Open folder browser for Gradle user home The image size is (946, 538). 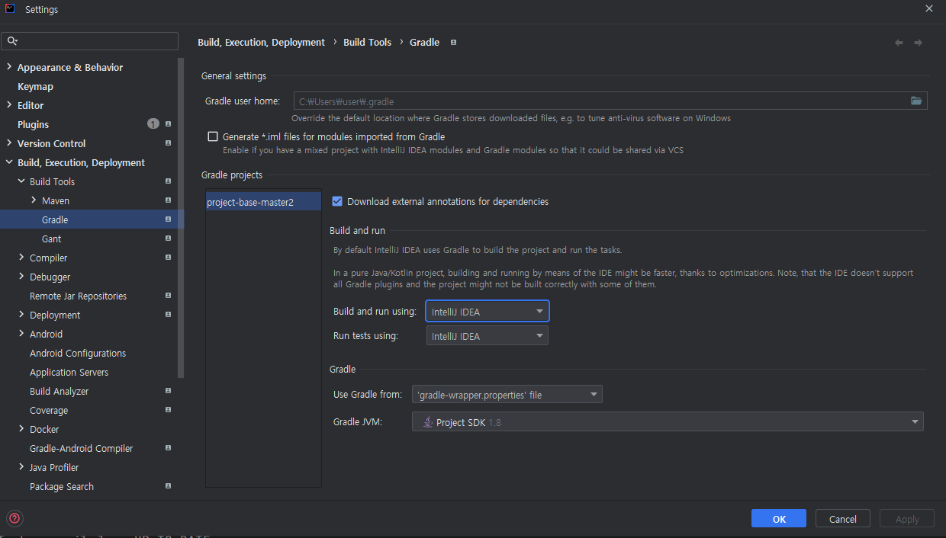pyautogui.click(x=916, y=101)
